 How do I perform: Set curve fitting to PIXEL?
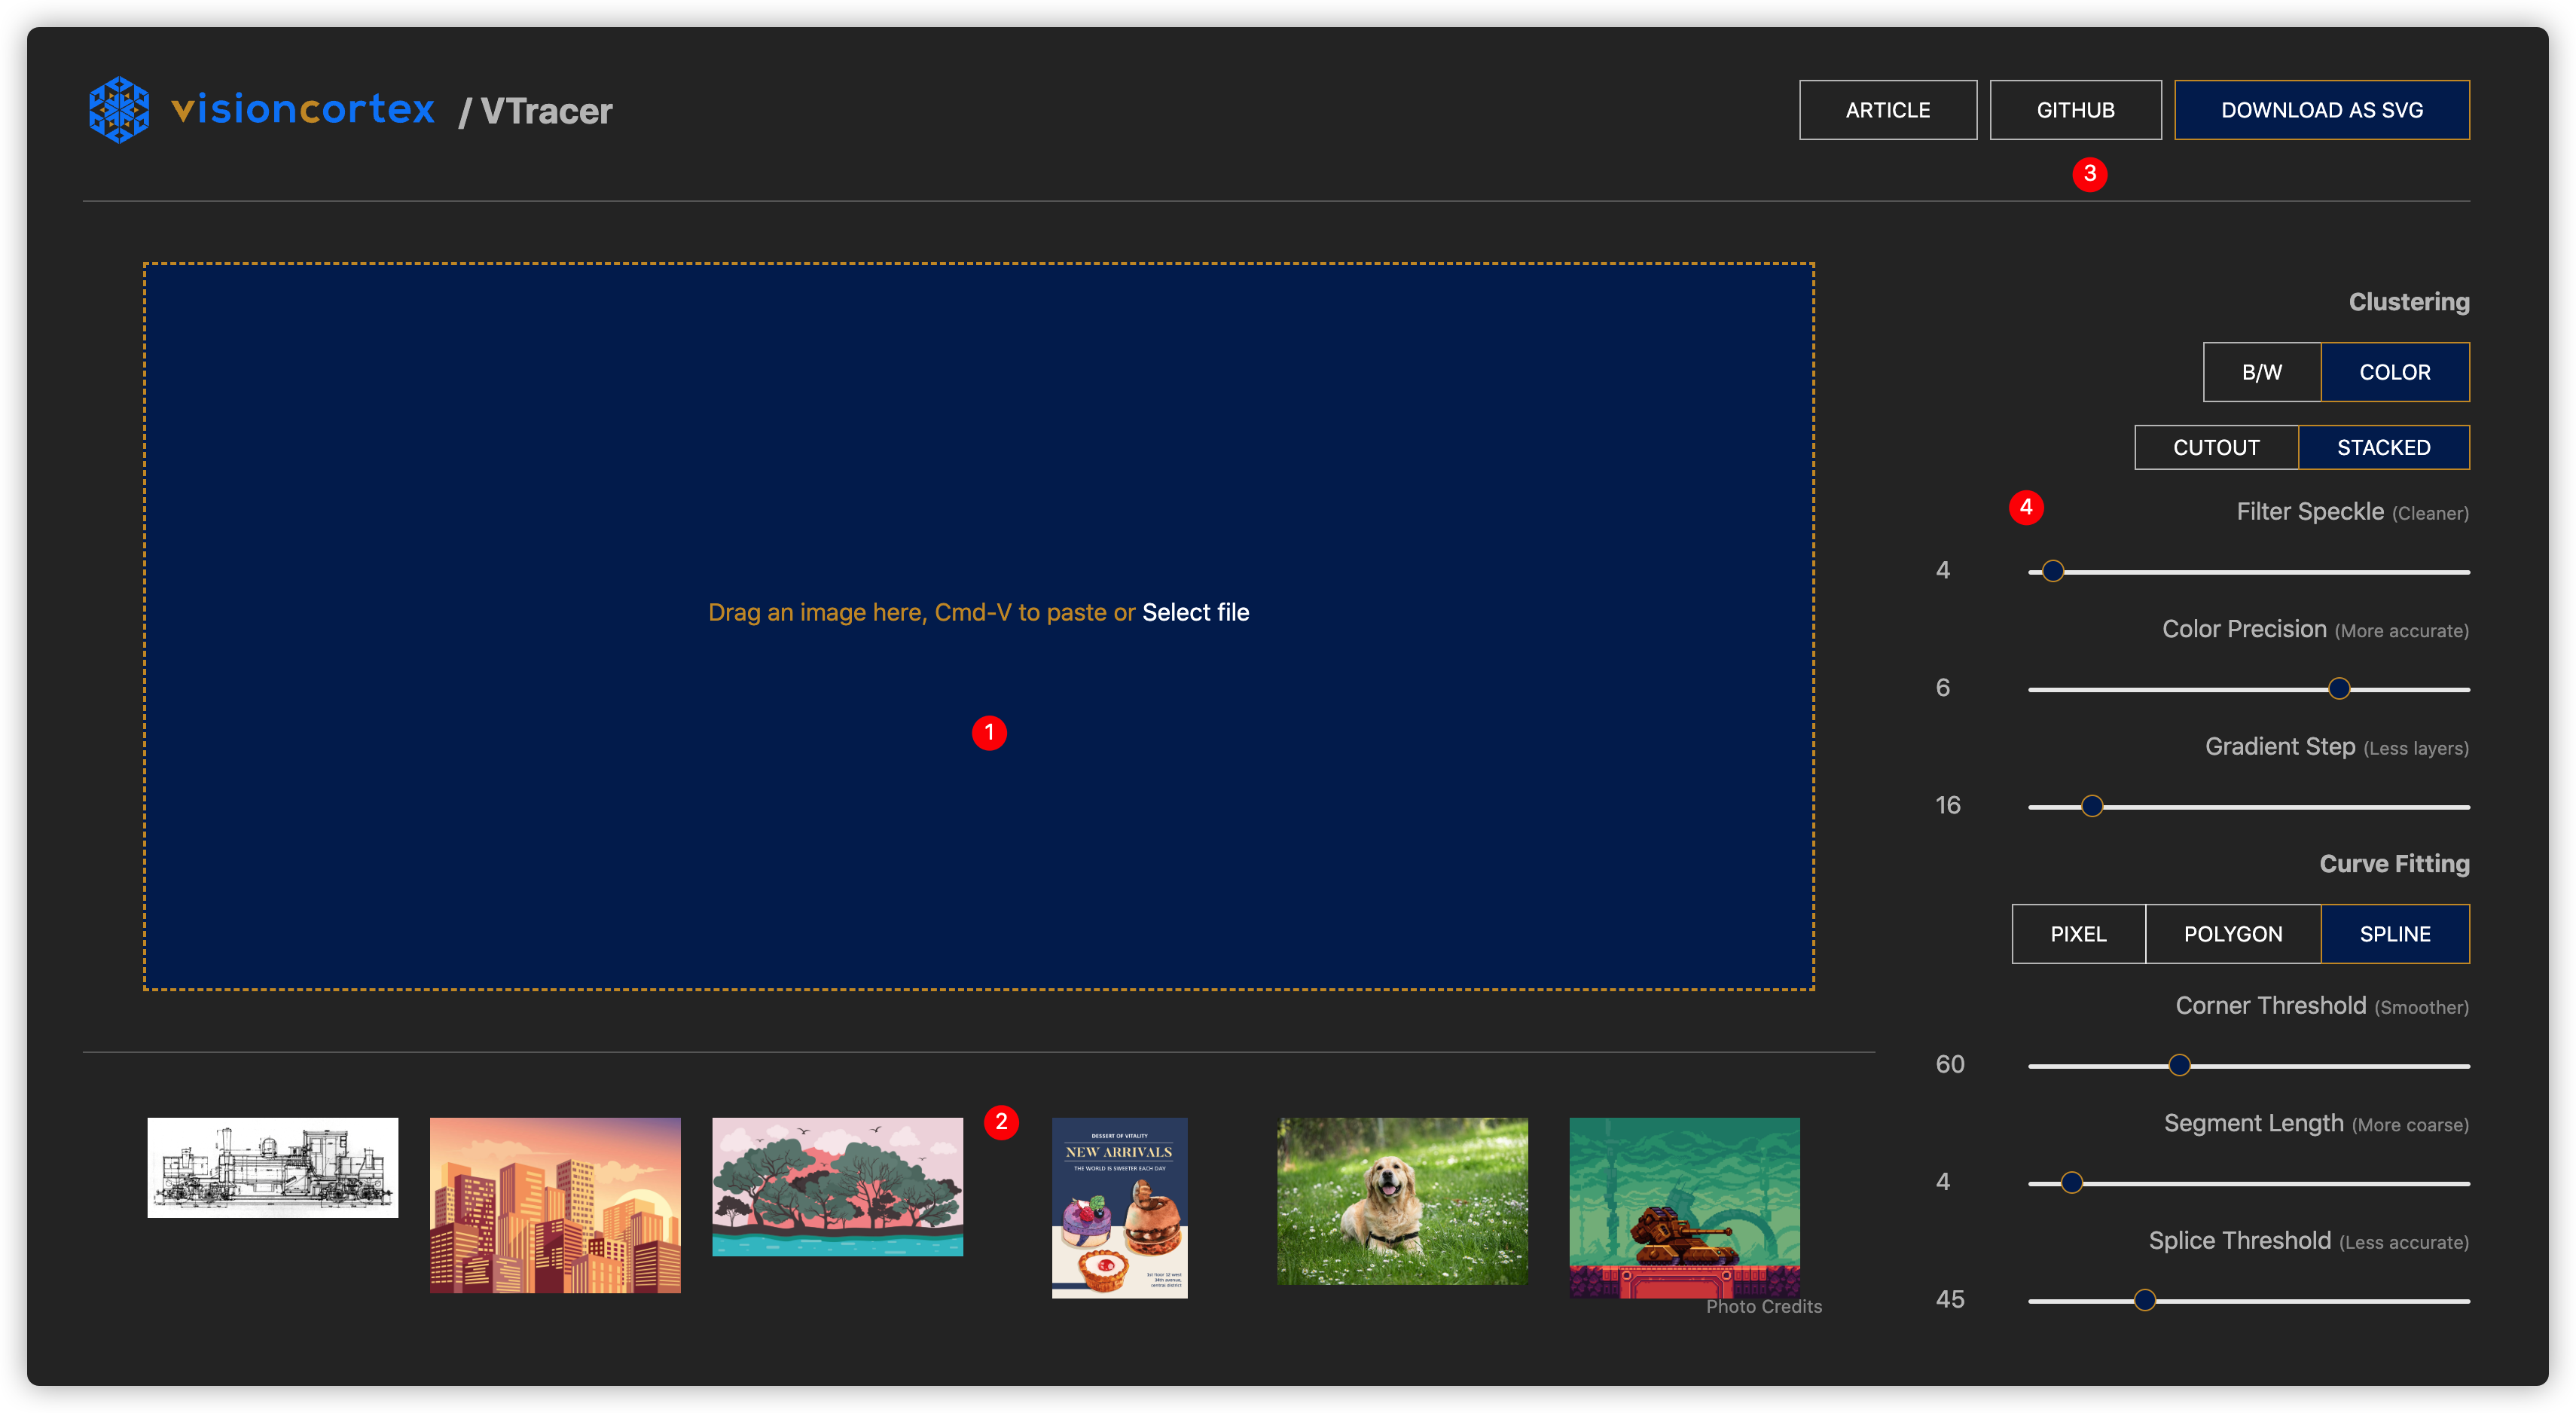coord(2078,934)
